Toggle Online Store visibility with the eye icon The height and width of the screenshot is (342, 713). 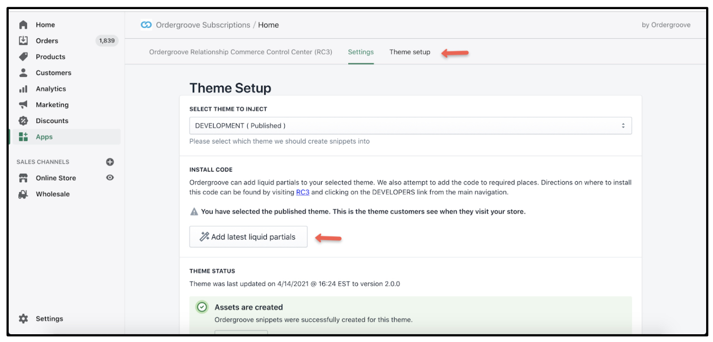click(109, 178)
